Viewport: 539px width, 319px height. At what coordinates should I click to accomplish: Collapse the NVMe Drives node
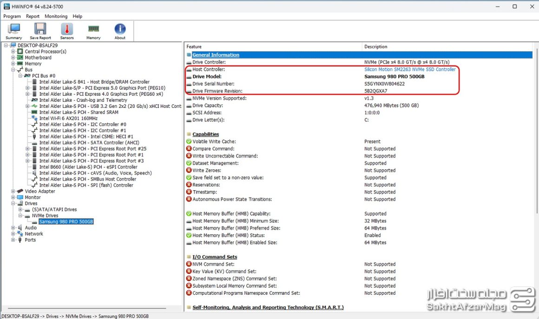pos(20,216)
